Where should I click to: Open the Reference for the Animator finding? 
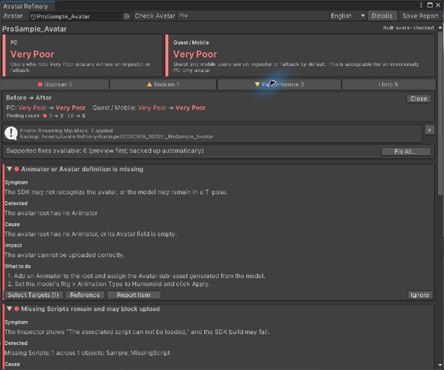(85, 295)
